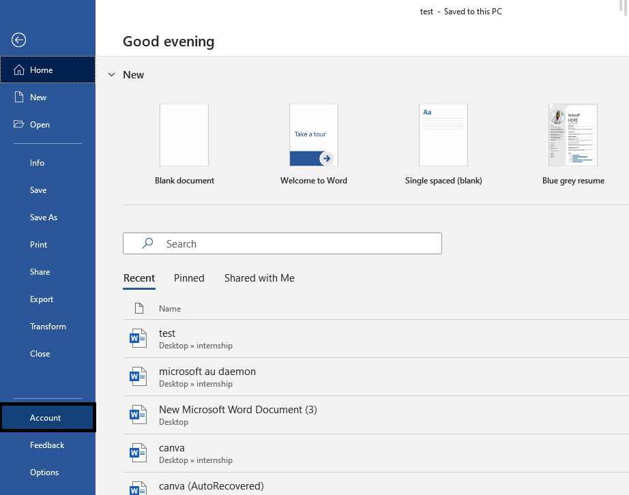
Task: Click the Open folder icon in sidebar
Action: click(x=18, y=124)
